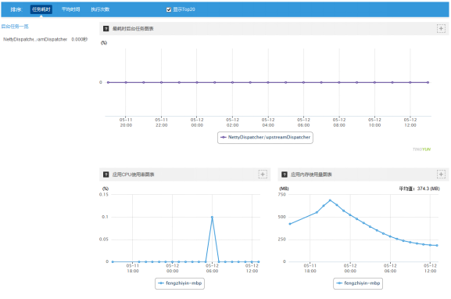This screenshot has width=451, height=299.
Task: Toggle fengzhiyin-mbp legend in memory chart
Action: (358, 283)
